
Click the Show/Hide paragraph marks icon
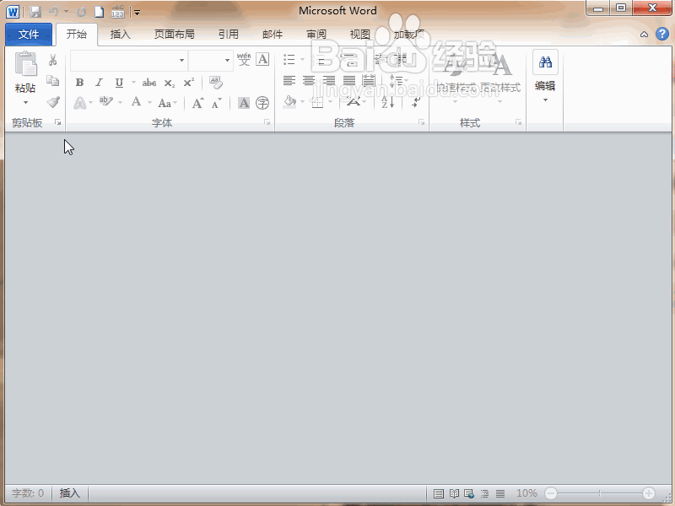(x=416, y=102)
